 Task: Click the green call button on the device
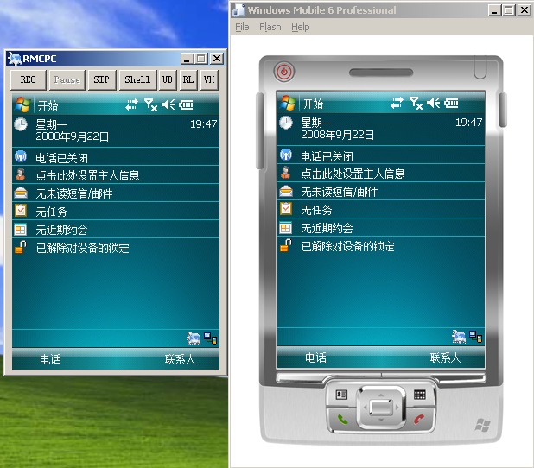(342, 420)
